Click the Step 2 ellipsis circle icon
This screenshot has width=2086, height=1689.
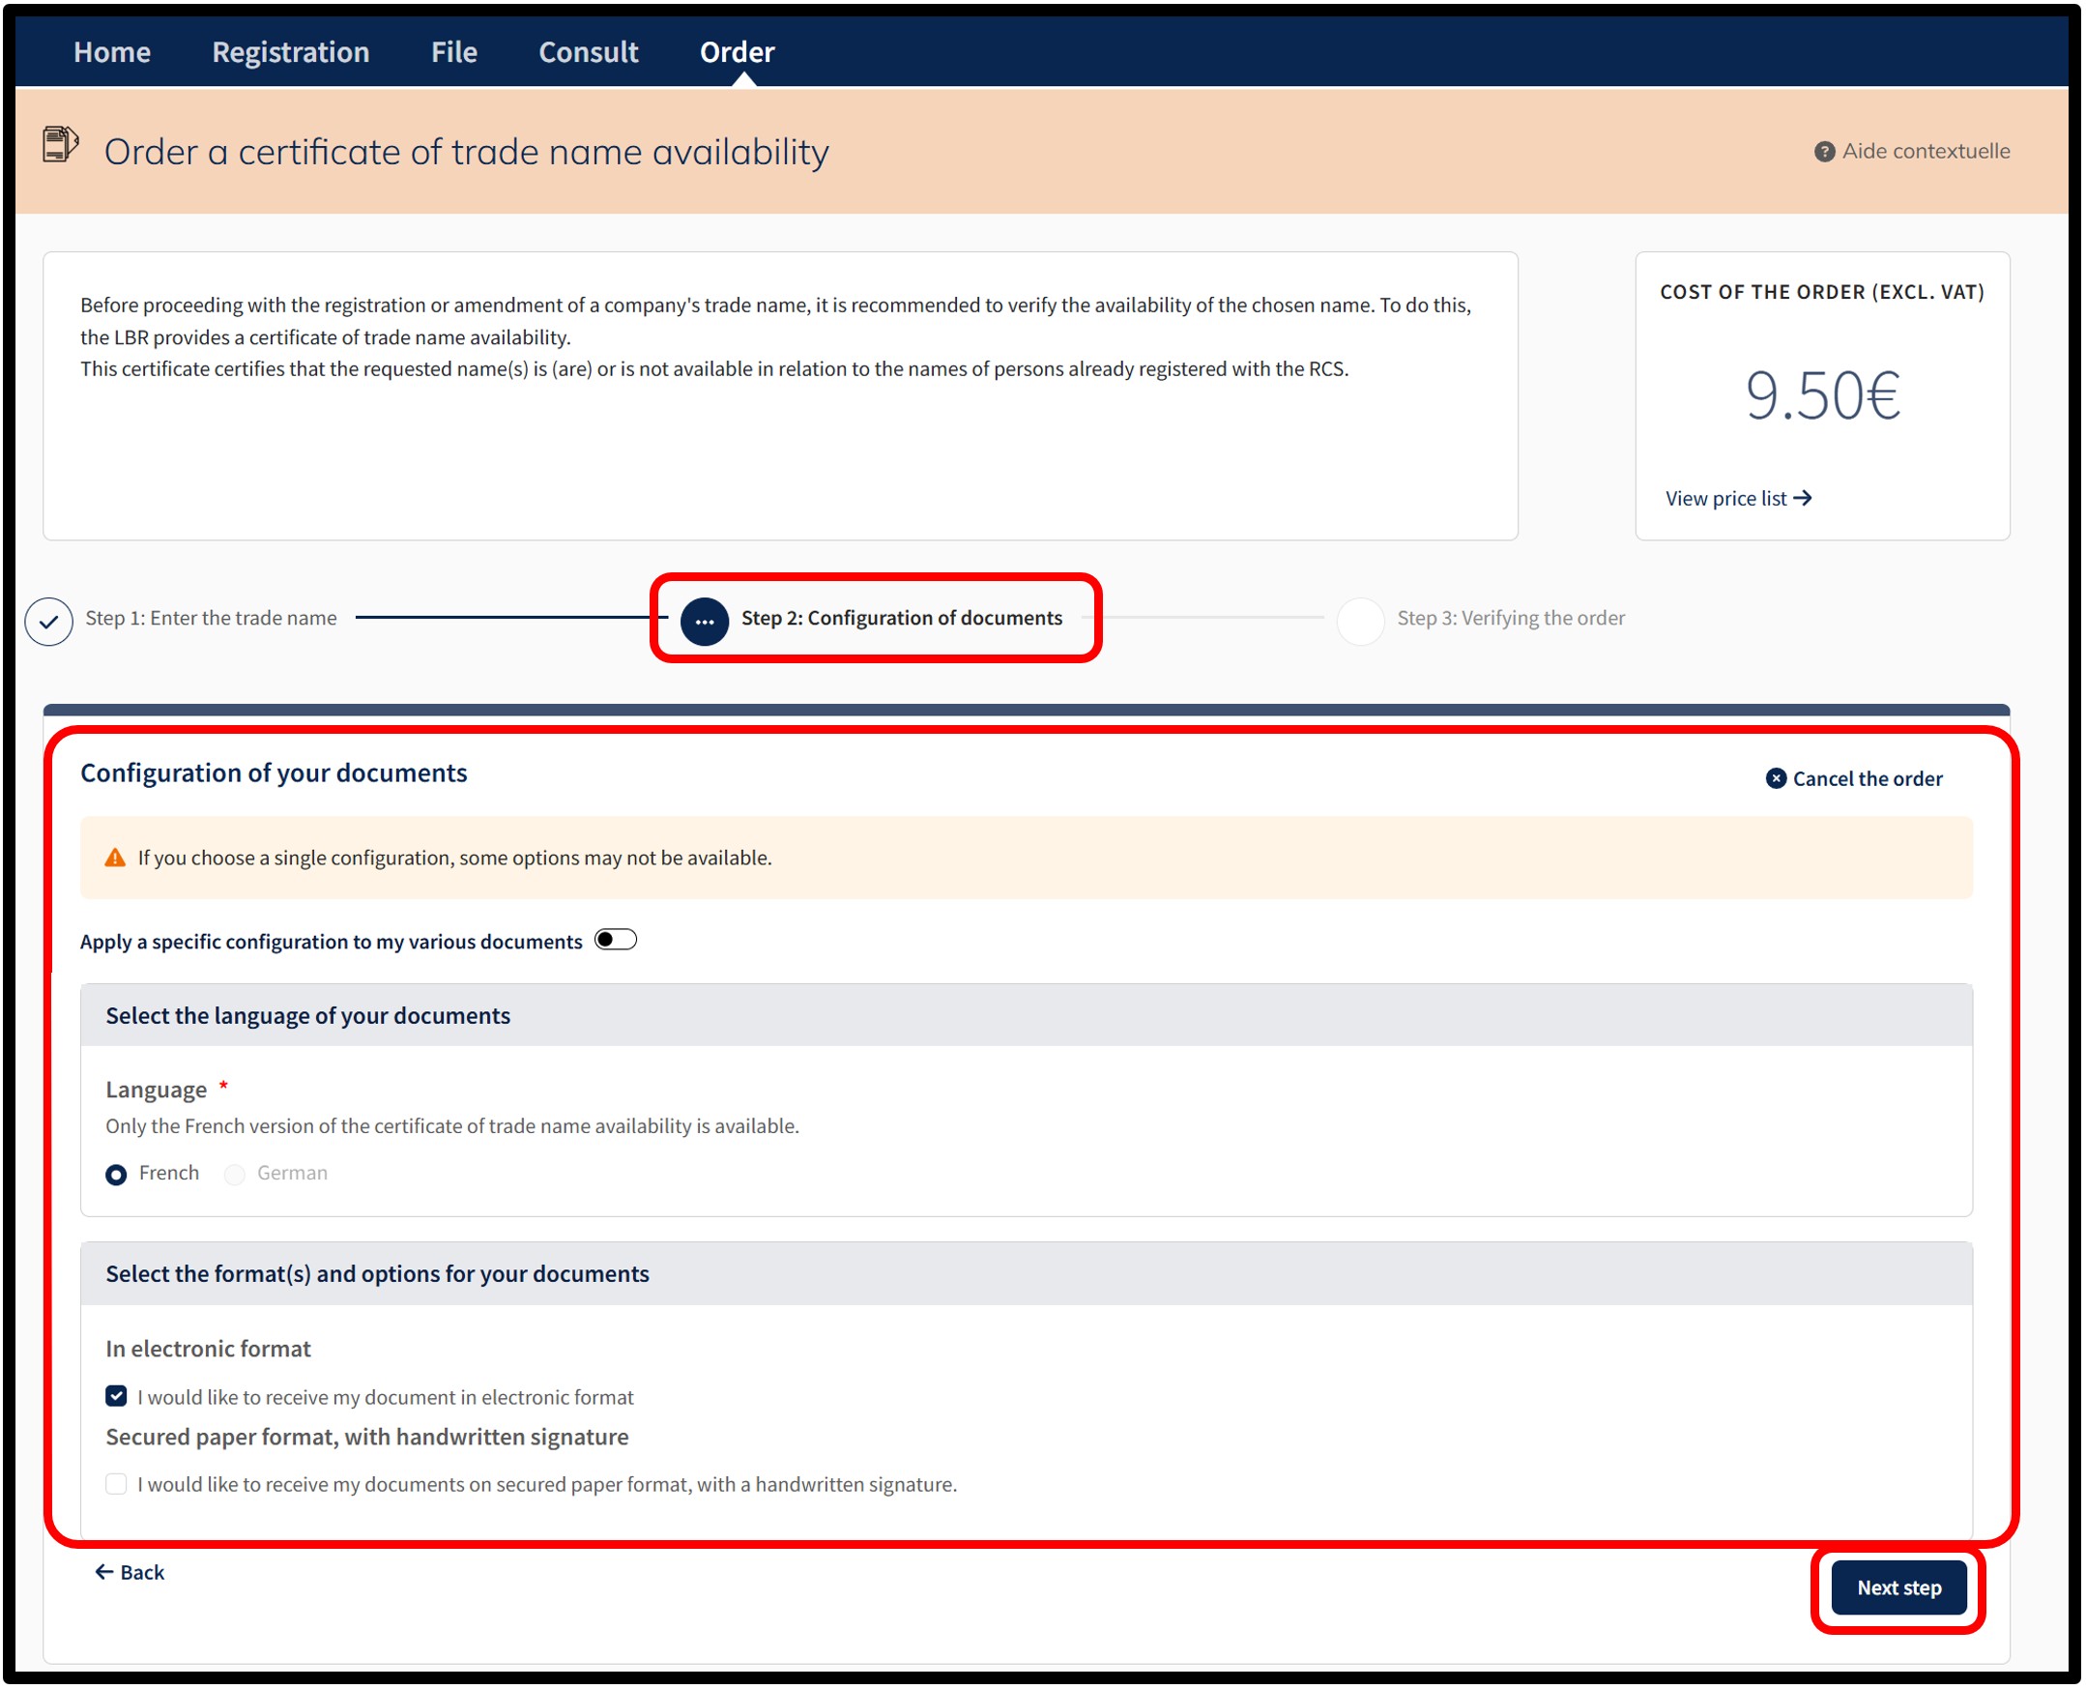704,621
